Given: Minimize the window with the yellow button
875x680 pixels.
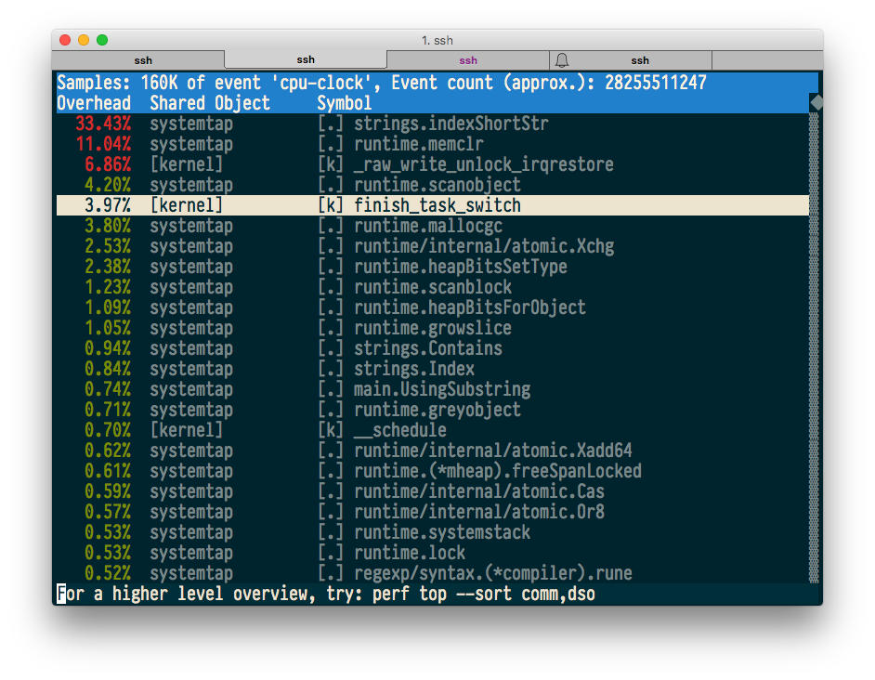Looking at the screenshot, I should point(84,40).
